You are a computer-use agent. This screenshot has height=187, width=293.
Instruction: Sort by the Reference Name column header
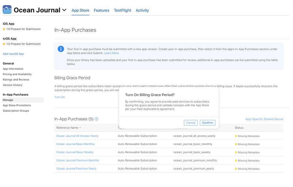click(69, 128)
